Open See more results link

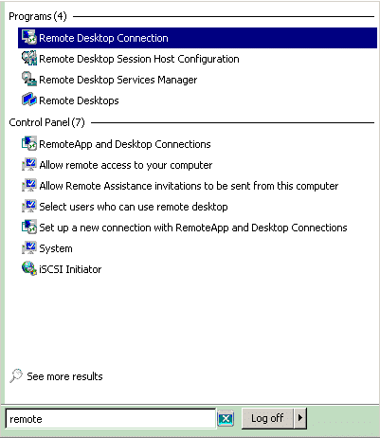click(x=64, y=376)
